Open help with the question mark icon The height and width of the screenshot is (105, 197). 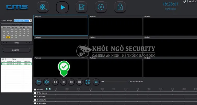(188, 2)
